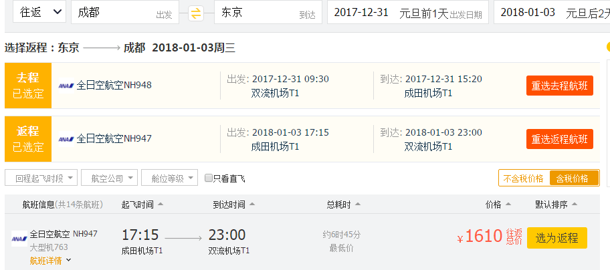Check the 只看直飞 checkbox

click(x=209, y=178)
